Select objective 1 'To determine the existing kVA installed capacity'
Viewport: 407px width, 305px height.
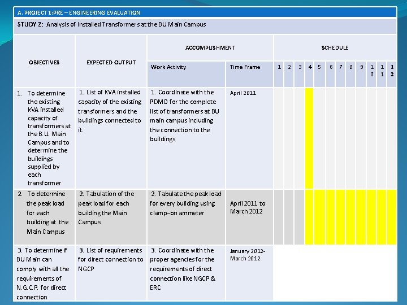[x=44, y=138]
